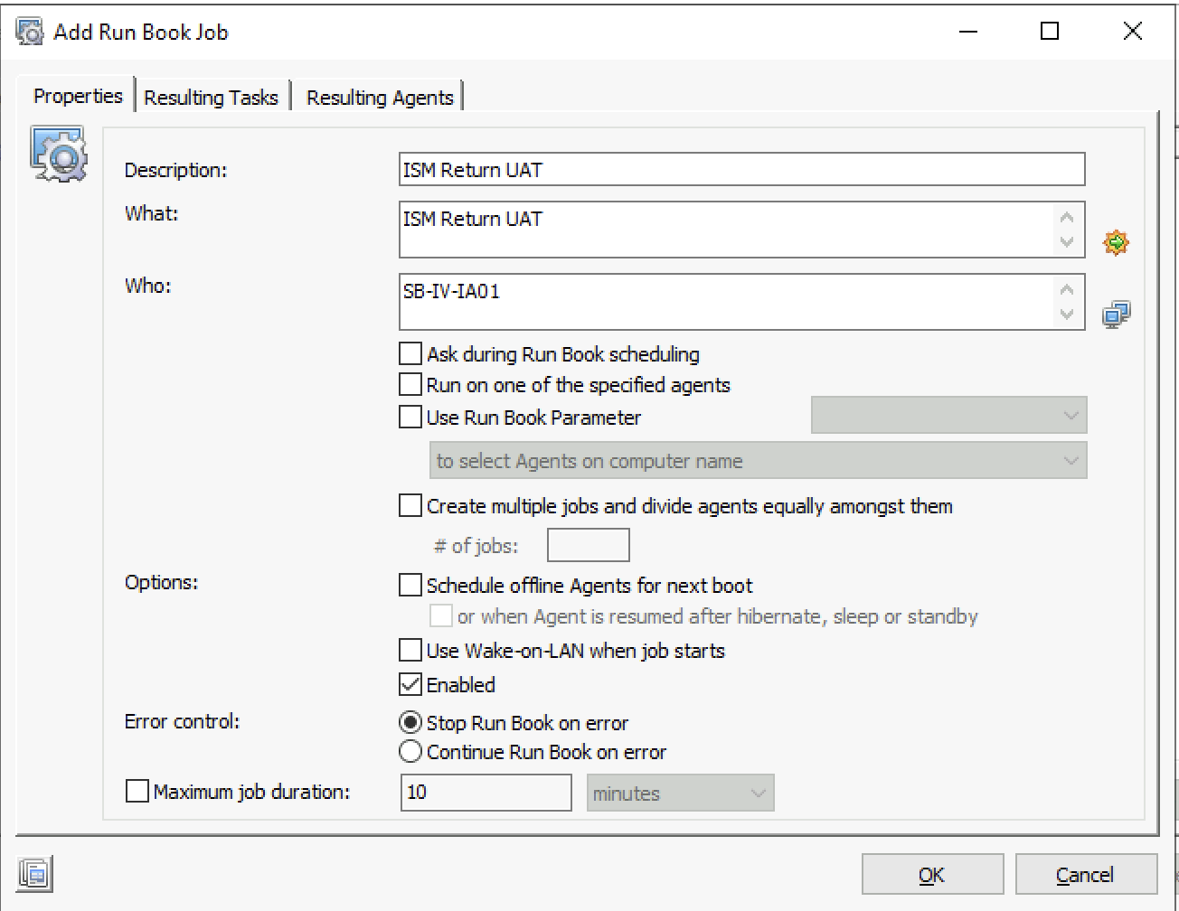Screen dimensions: 1179x911
Task: Click the Cancel button
Action: (x=1086, y=874)
